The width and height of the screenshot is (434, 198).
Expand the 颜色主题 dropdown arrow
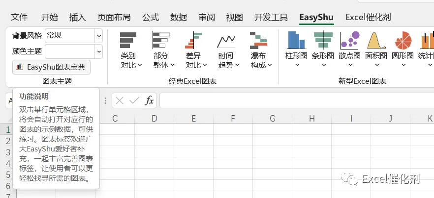pos(99,51)
